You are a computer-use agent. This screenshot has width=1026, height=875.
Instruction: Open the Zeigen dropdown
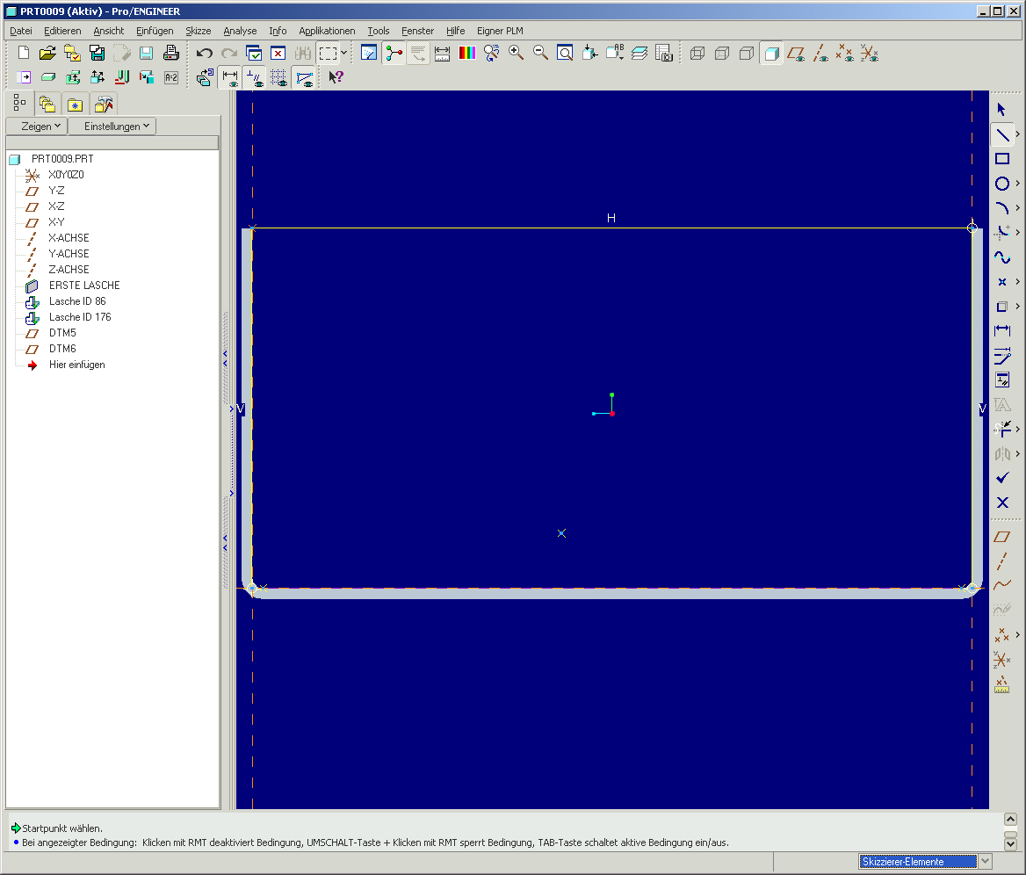pos(37,127)
